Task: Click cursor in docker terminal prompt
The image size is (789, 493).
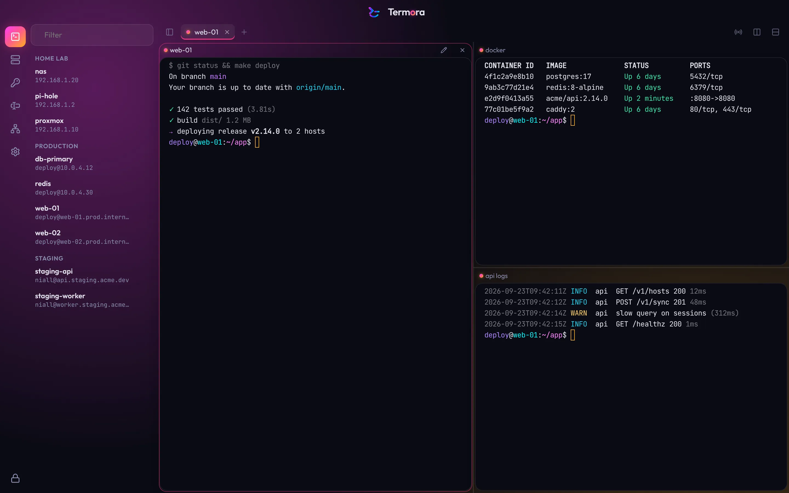Action: tap(573, 120)
